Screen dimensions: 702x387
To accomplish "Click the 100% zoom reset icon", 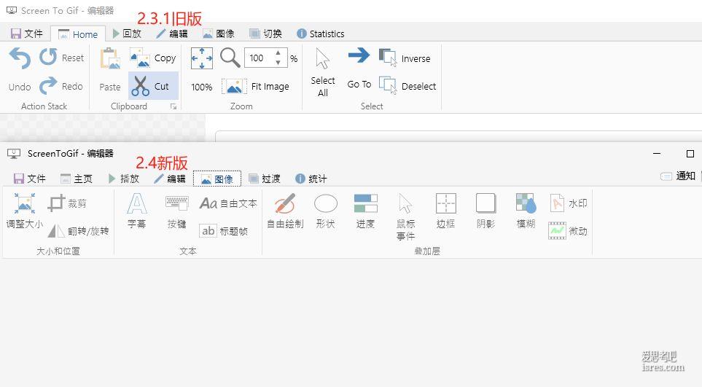I will click(201, 58).
